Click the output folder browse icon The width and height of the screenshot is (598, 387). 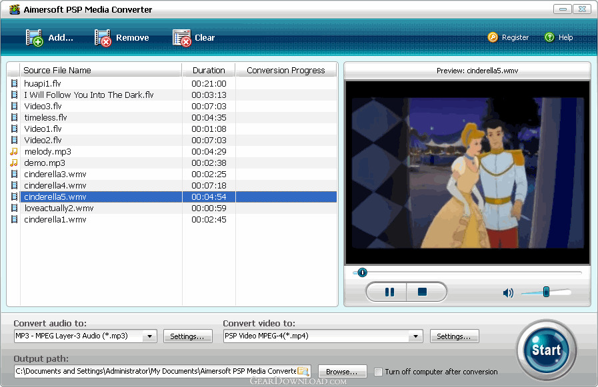pyautogui.click(x=303, y=371)
